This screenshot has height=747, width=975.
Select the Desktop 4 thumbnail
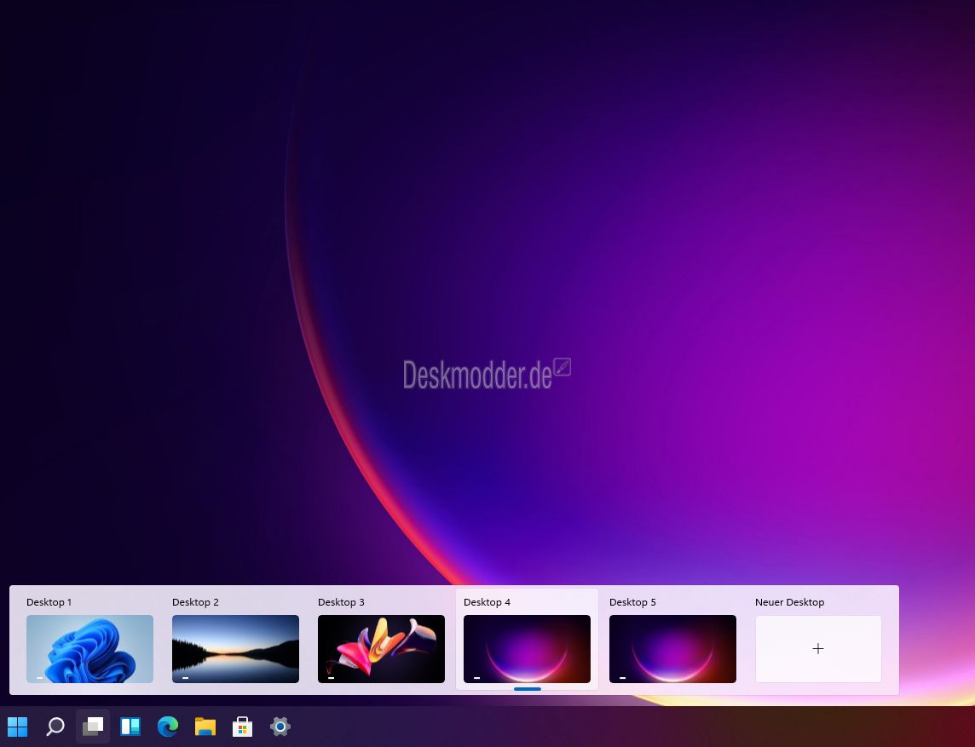tap(527, 649)
